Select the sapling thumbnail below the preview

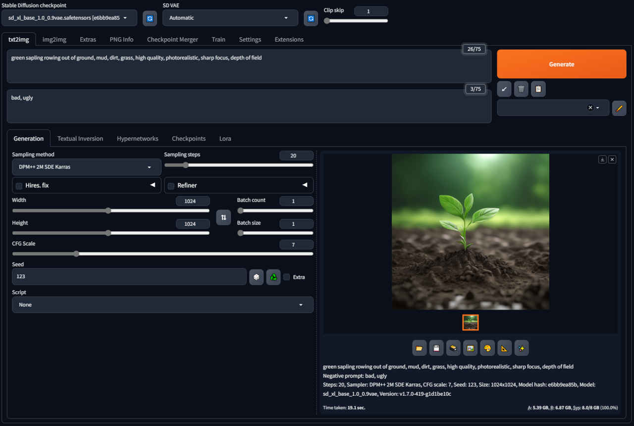click(471, 322)
